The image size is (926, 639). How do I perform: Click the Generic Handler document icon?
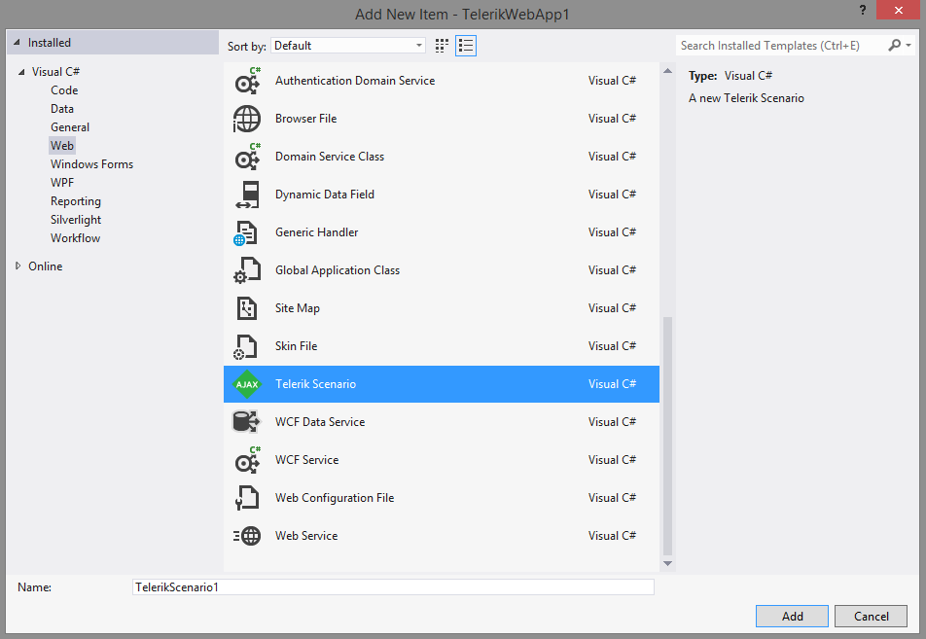click(x=246, y=232)
